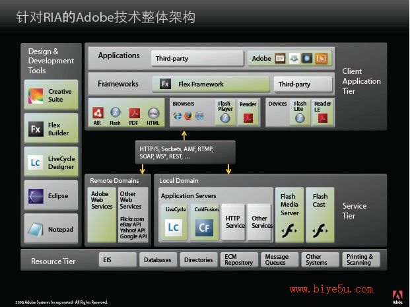Click the Safari browser icon
The width and height of the screenshot is (410, 307).
[x=200, y=116]
